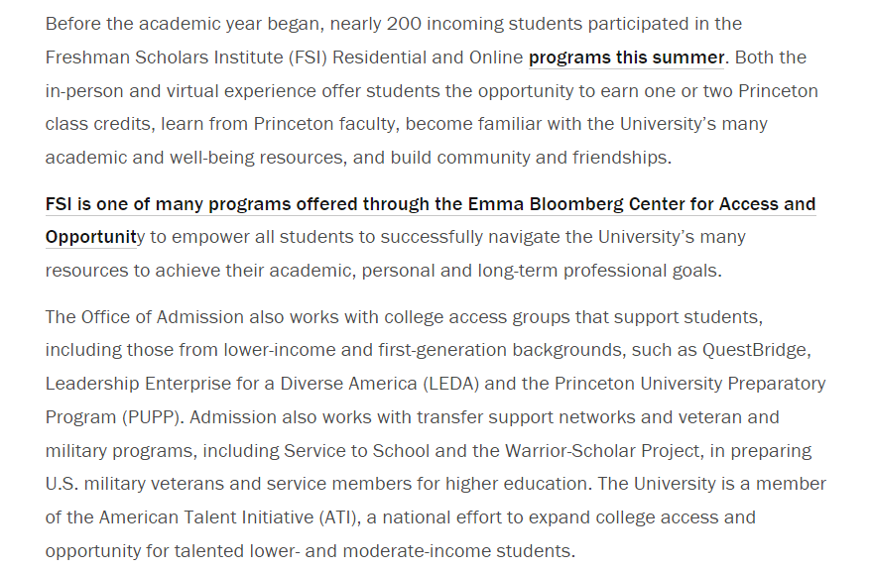873x572 pixels.
Task: Click the acronym '(LEDA)' in the text
Action: tap(451, 384)
